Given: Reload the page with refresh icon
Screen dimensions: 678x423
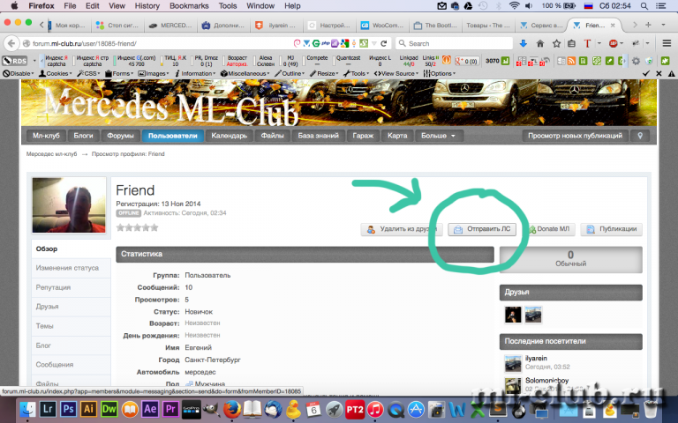Looking at the screenshot, I should 383,43.
